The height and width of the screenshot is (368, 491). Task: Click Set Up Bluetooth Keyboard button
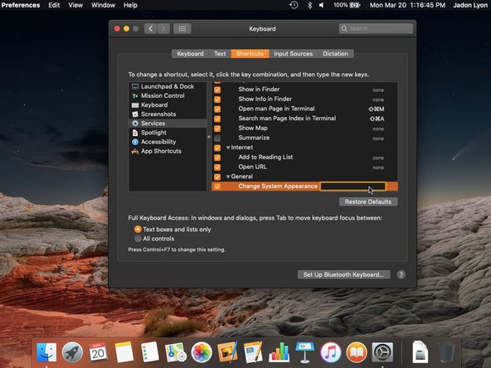(x=343, y=274)
